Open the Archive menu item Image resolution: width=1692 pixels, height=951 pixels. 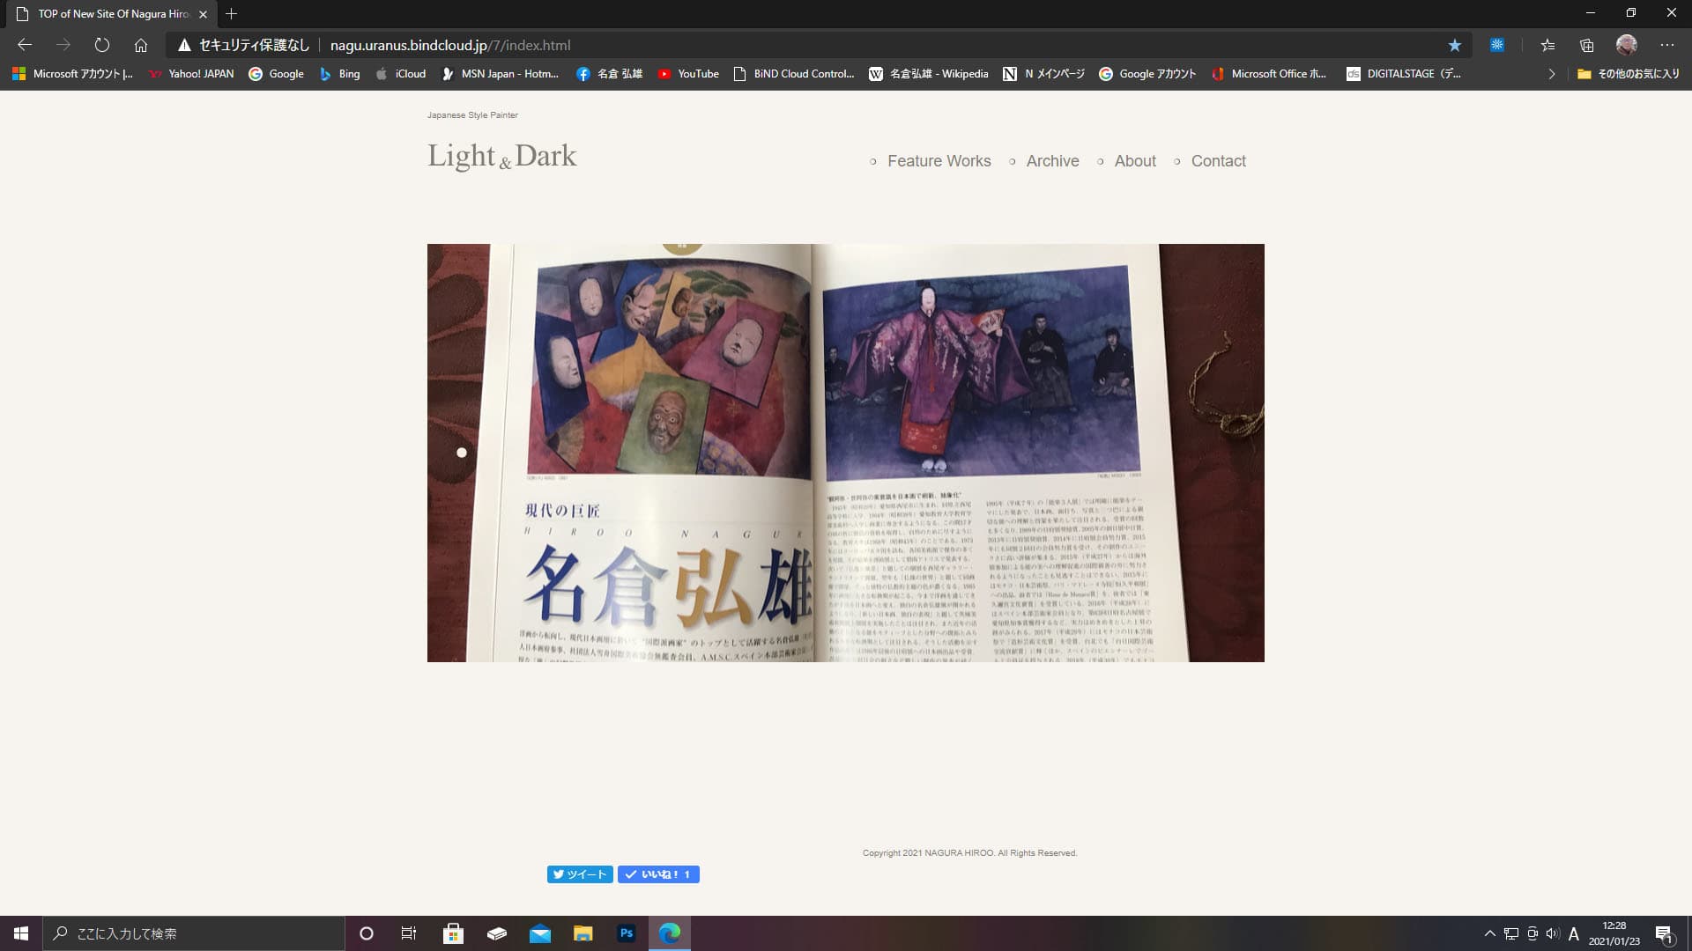[x=1052, y=161]
